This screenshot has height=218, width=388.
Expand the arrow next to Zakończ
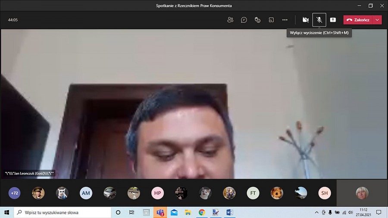click(378, 20)
